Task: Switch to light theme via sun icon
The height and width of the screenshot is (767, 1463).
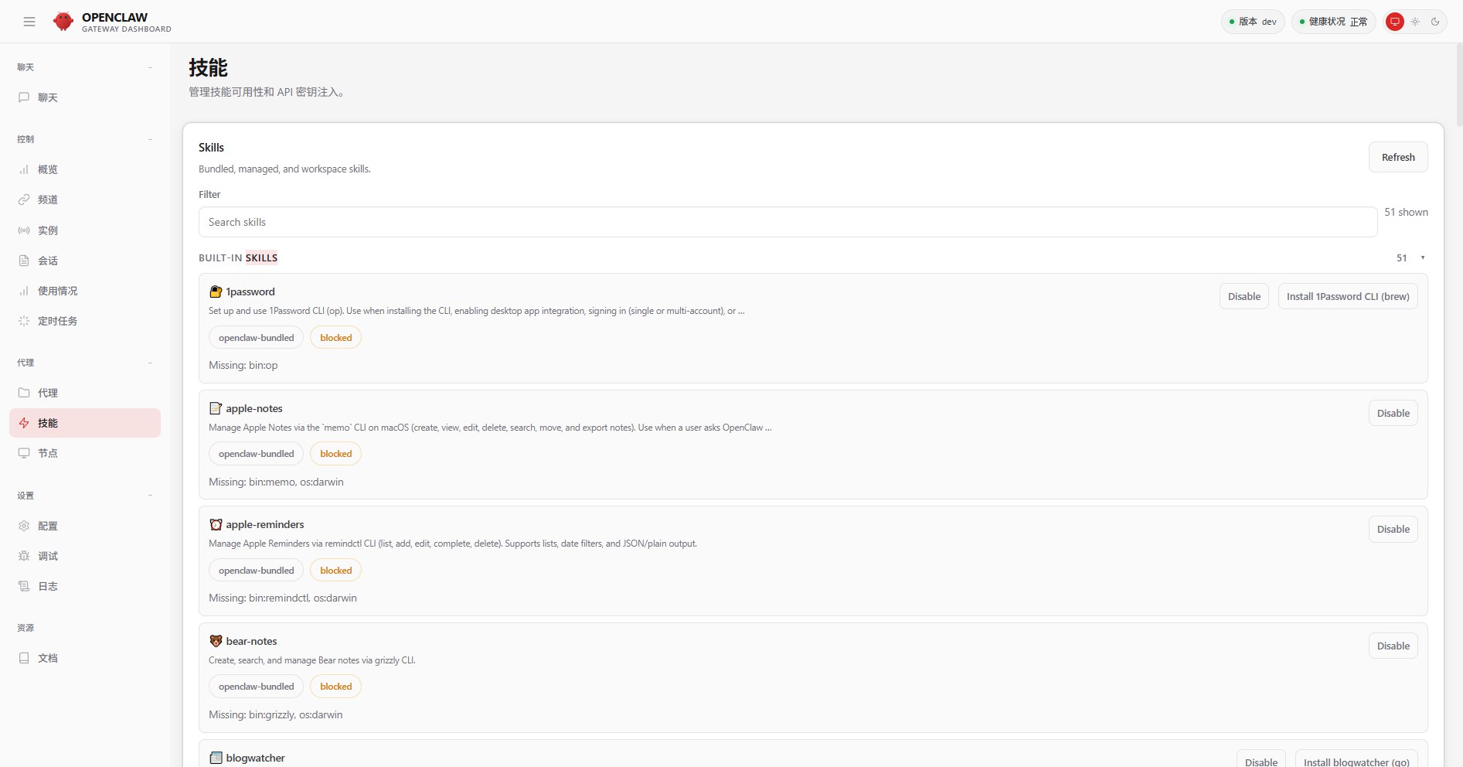Action: coord(1415,22)
